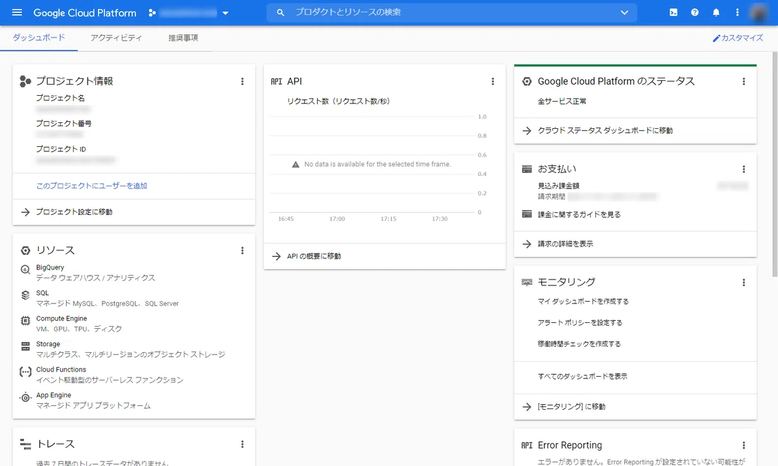Click the pencil icon beside カスタマイズ

tap(716, 38)
